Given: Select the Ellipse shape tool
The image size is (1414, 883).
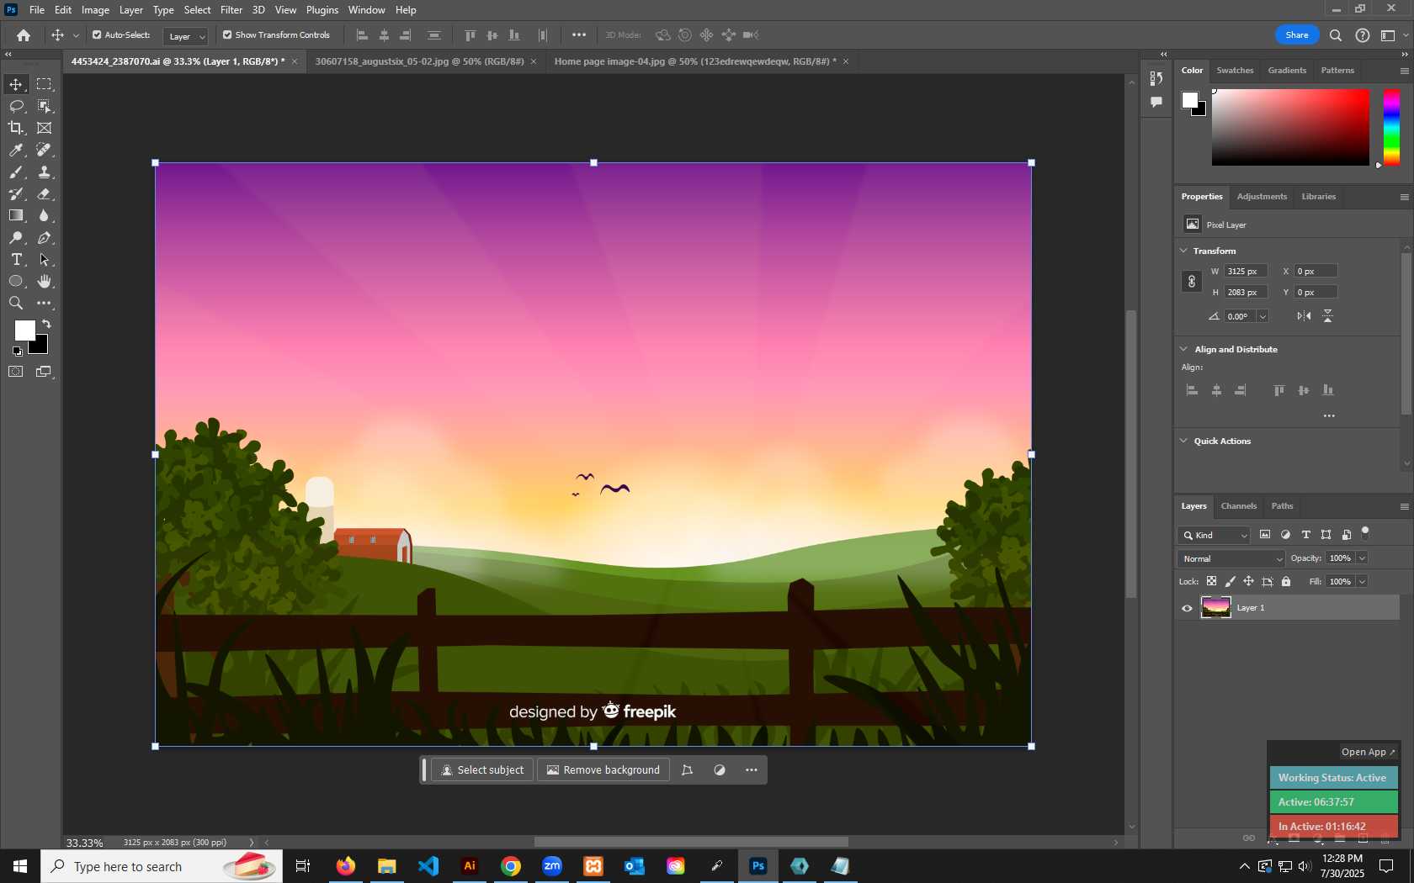Looking at the screenshot, I should [x=16, y=282].
